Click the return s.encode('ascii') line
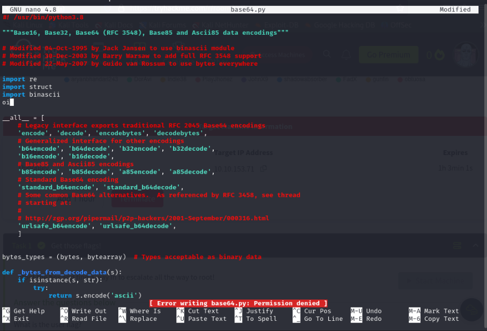The image size is (487, 331). 95,296
